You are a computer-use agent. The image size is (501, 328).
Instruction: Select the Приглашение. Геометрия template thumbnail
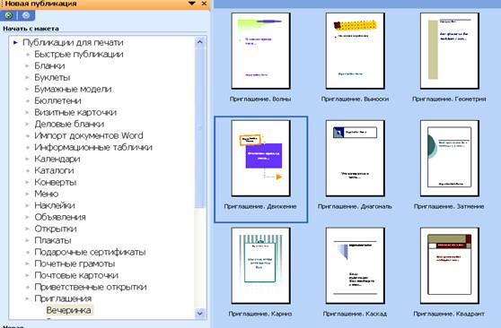[450, 51]
